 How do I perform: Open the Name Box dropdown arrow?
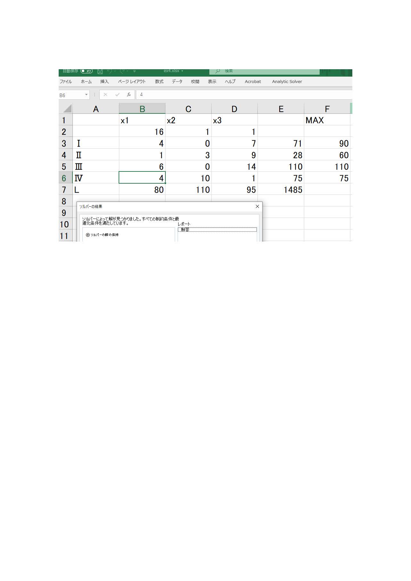pyautogui.click(x=86, y=95)
